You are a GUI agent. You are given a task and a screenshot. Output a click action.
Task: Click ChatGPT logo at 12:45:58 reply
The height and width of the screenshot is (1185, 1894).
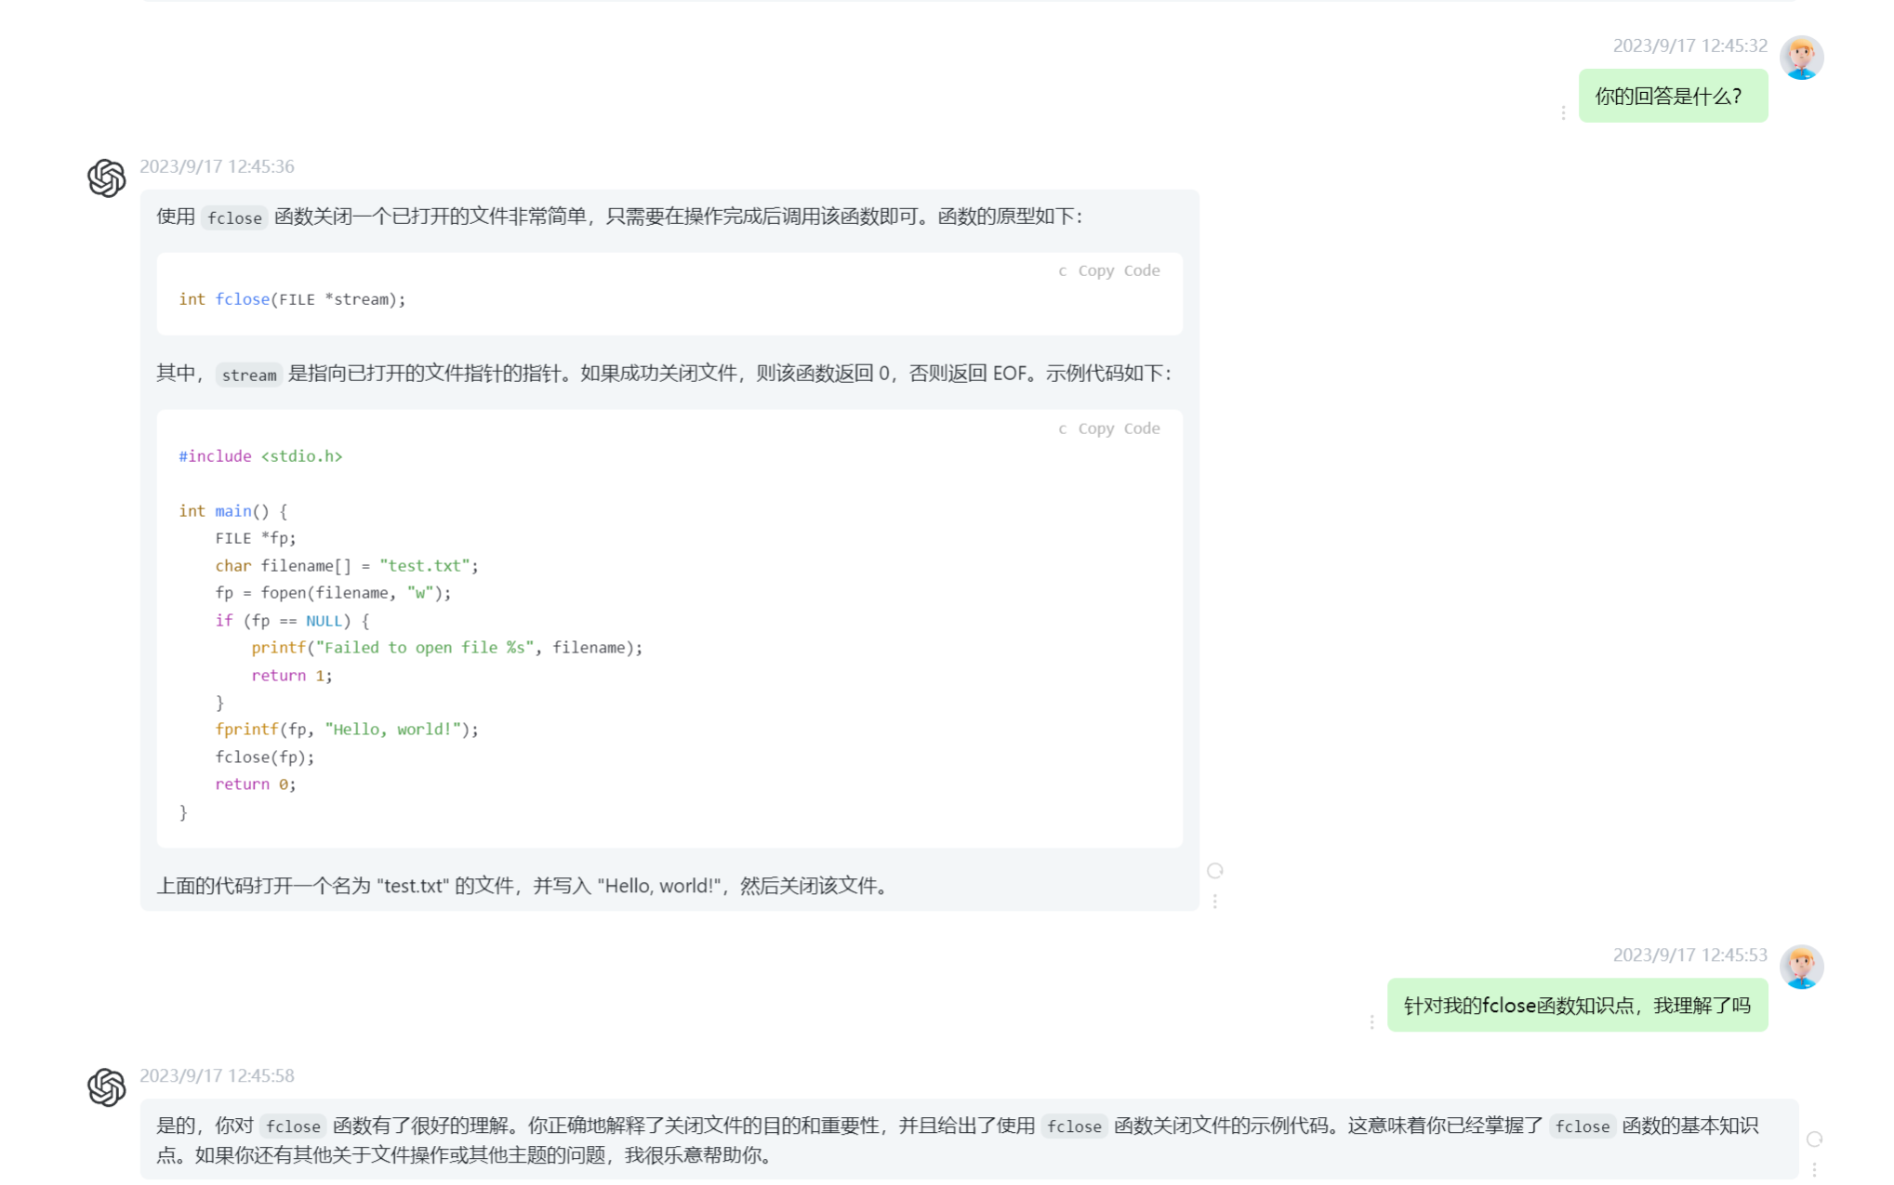(107, 1086)
